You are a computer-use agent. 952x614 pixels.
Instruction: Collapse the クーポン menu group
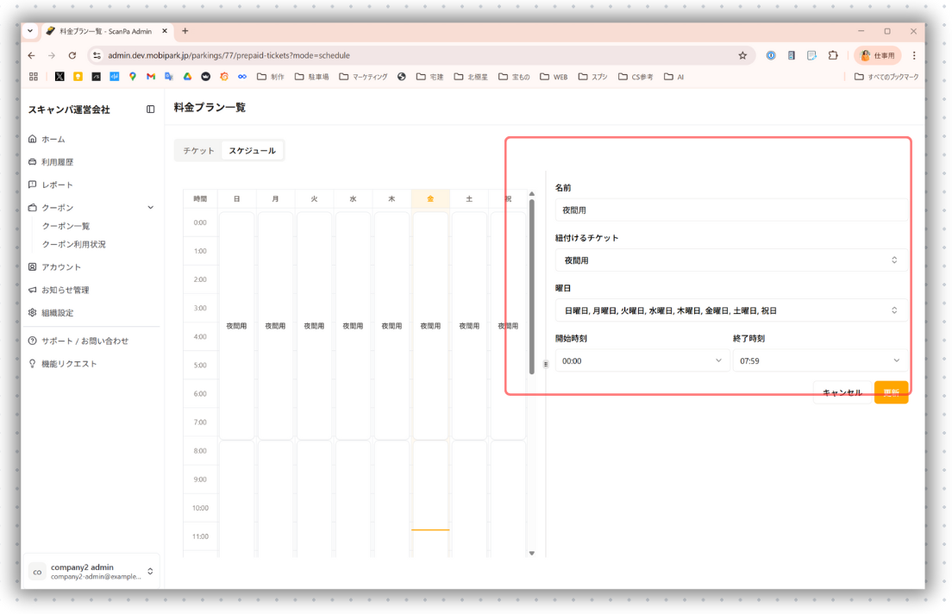coord(150,208)
